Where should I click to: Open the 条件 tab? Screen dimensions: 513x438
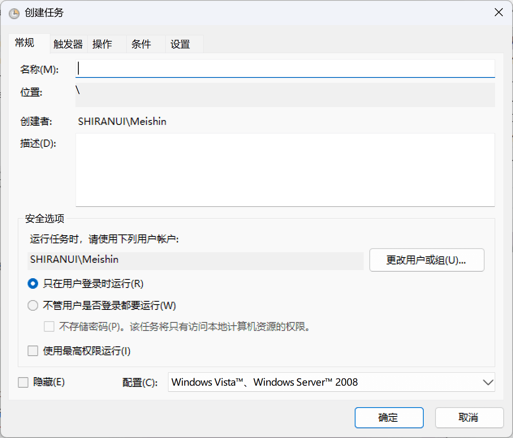[x=141, y=44]
